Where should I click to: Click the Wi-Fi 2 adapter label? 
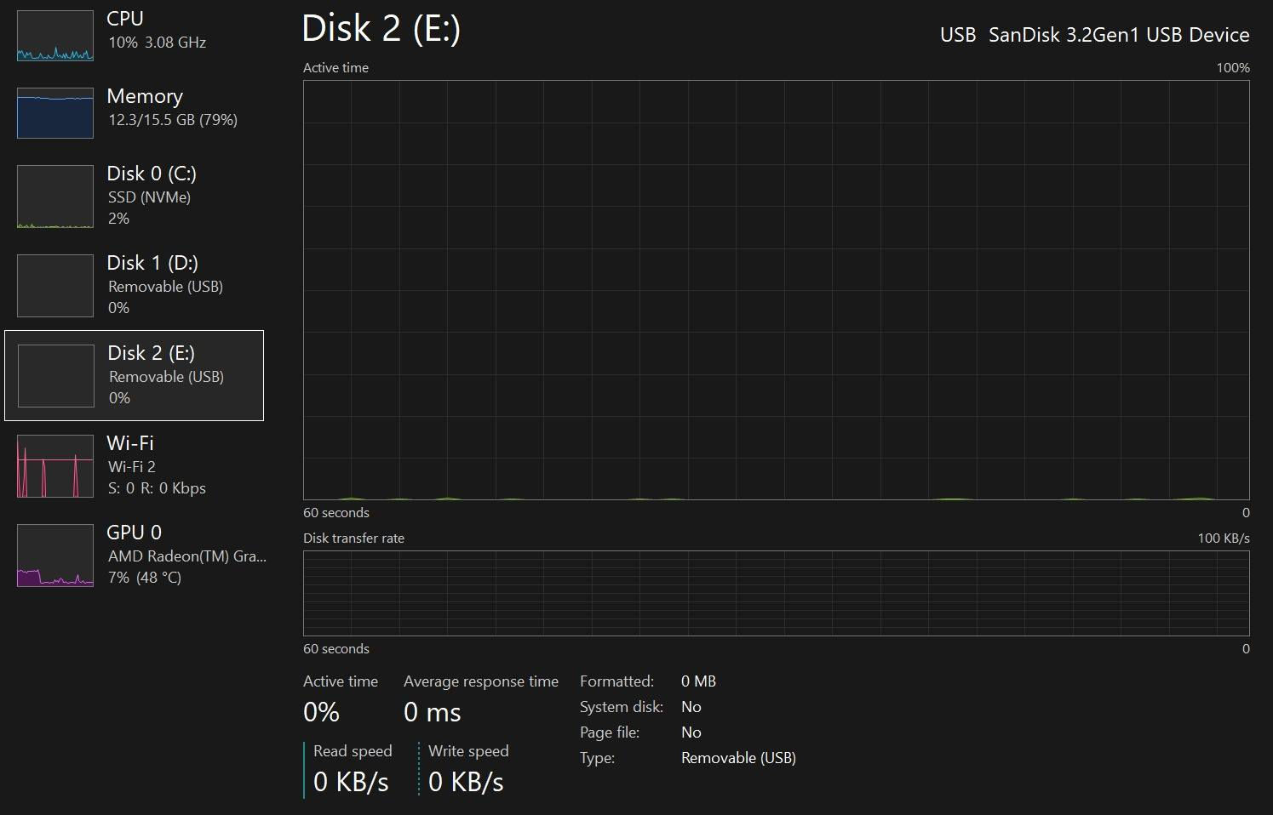(132, 467)
